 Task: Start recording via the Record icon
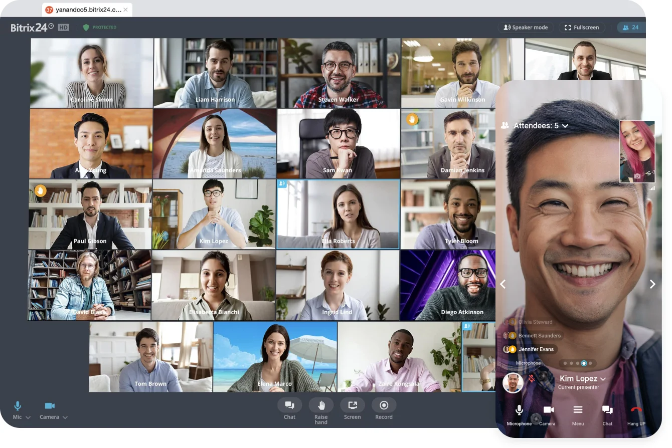tap(384, 405)
